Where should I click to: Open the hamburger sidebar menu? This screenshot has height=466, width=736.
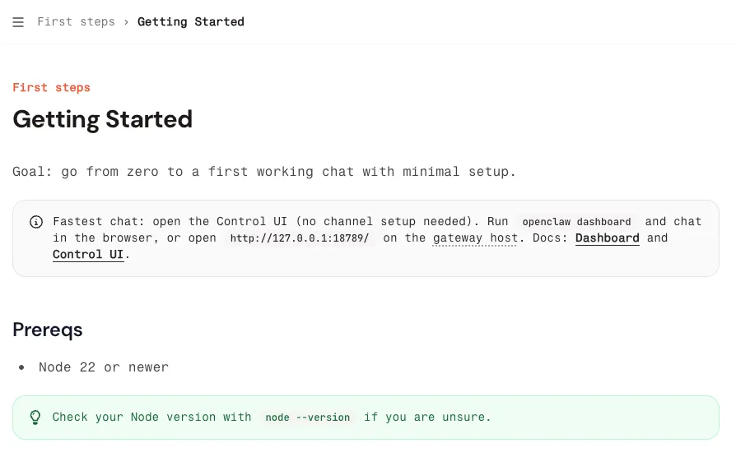[x=18, y=22]
